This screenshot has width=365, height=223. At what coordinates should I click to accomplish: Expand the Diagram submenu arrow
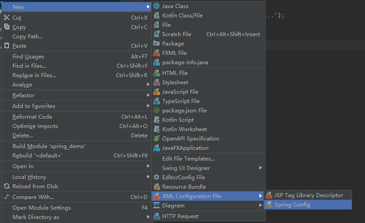(261, 206)
